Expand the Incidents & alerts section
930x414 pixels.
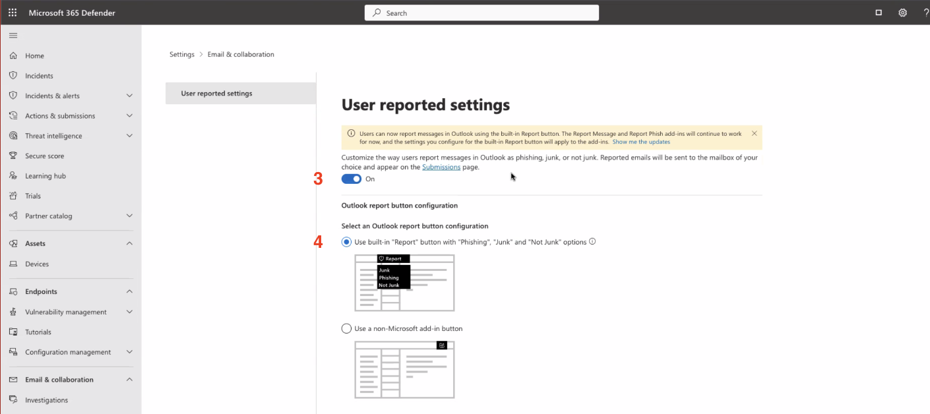click(x=129, y=96)
